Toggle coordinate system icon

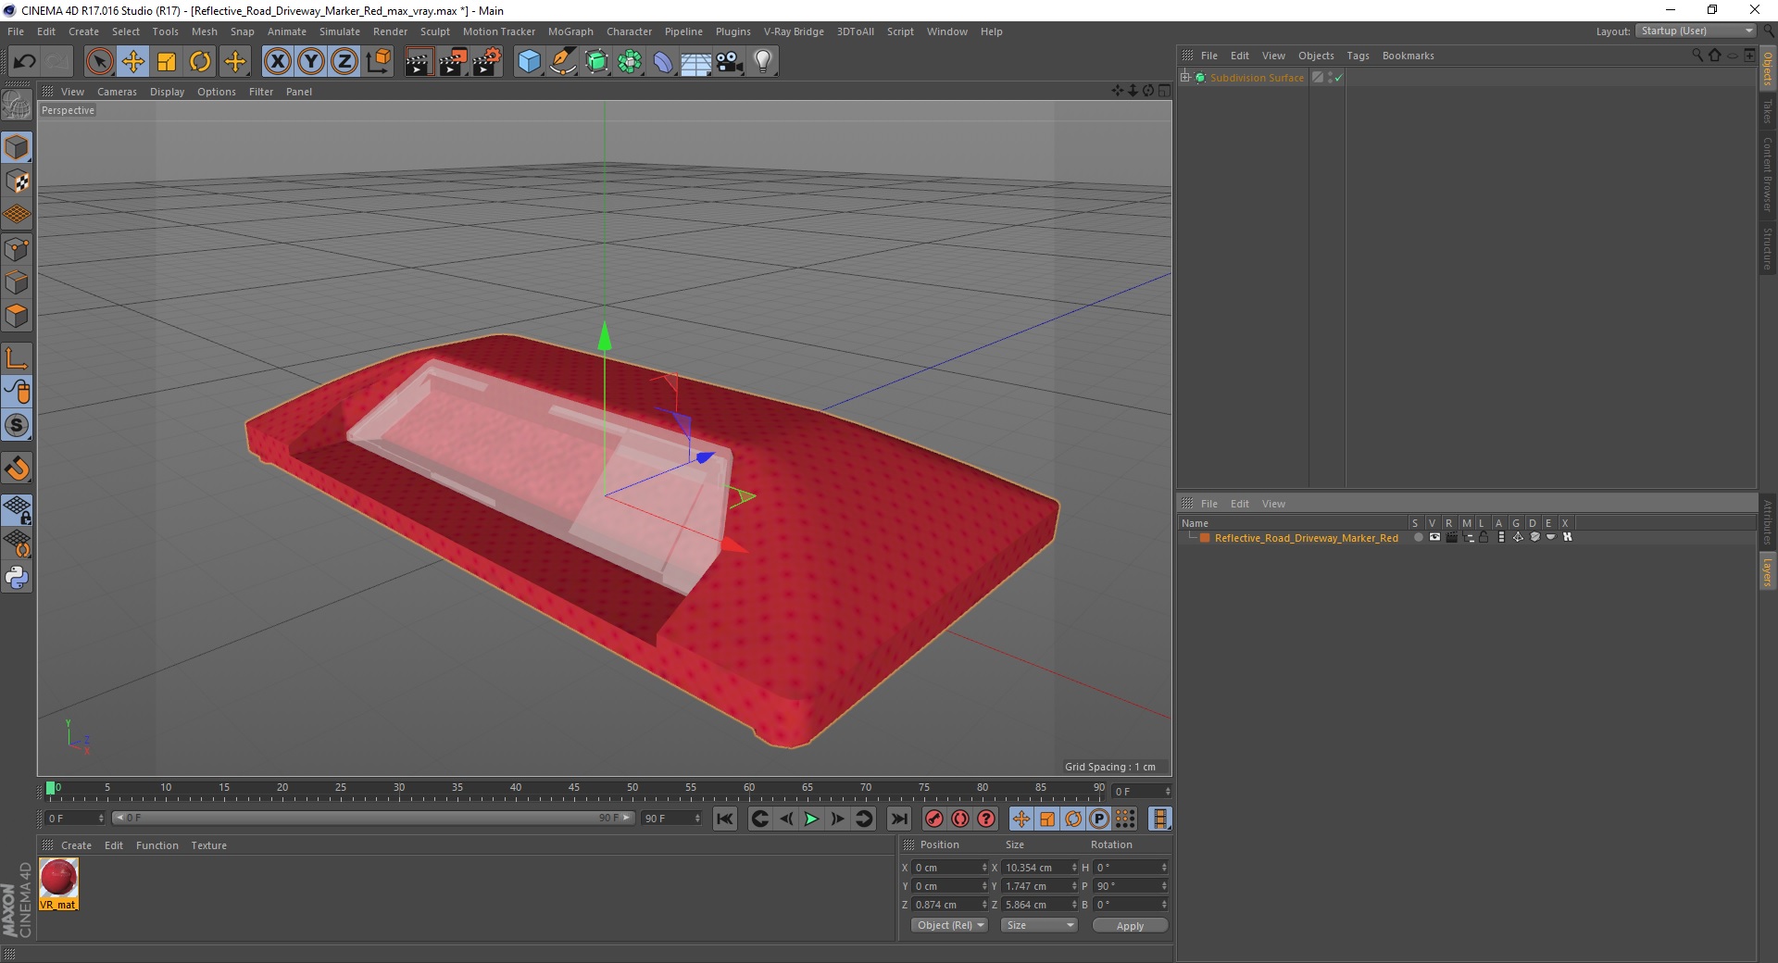click(378, 62)
